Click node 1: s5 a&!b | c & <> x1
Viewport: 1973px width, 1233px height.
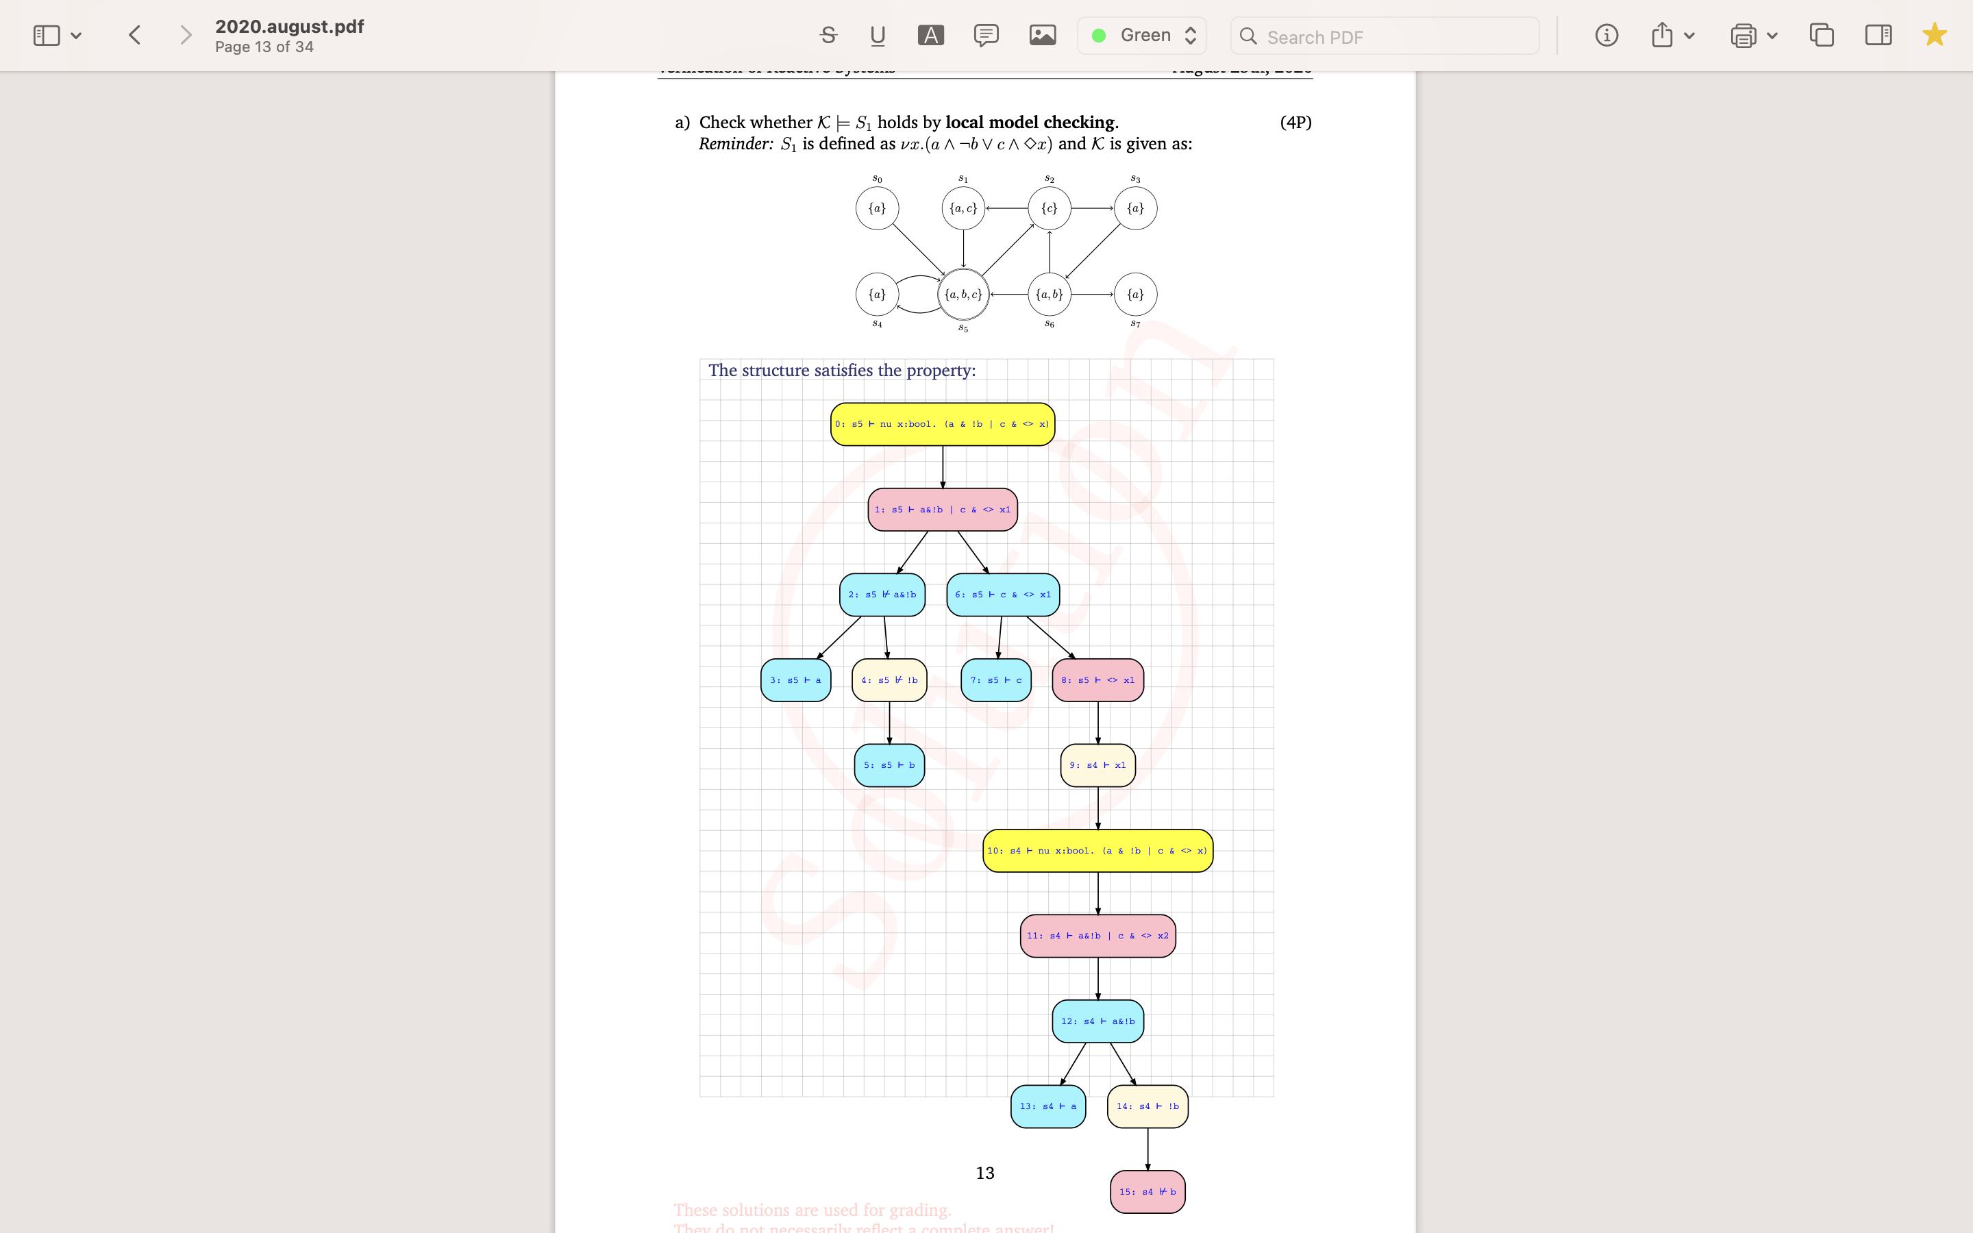point(943,510)
